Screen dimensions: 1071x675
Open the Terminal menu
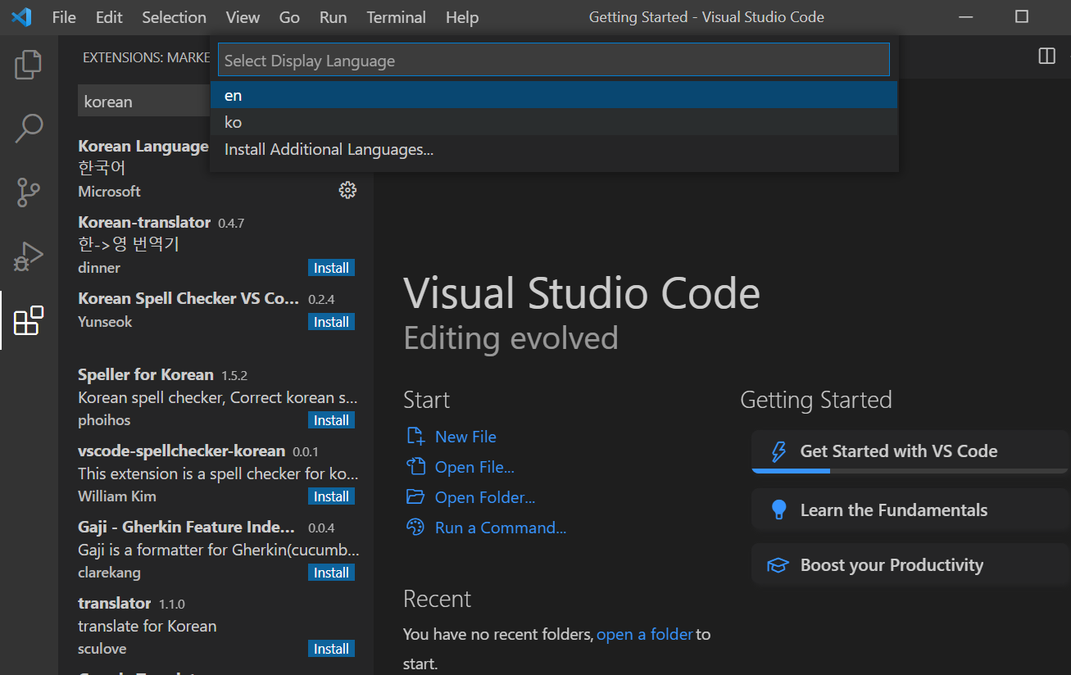pyautogui.click(x=396, y=17)
